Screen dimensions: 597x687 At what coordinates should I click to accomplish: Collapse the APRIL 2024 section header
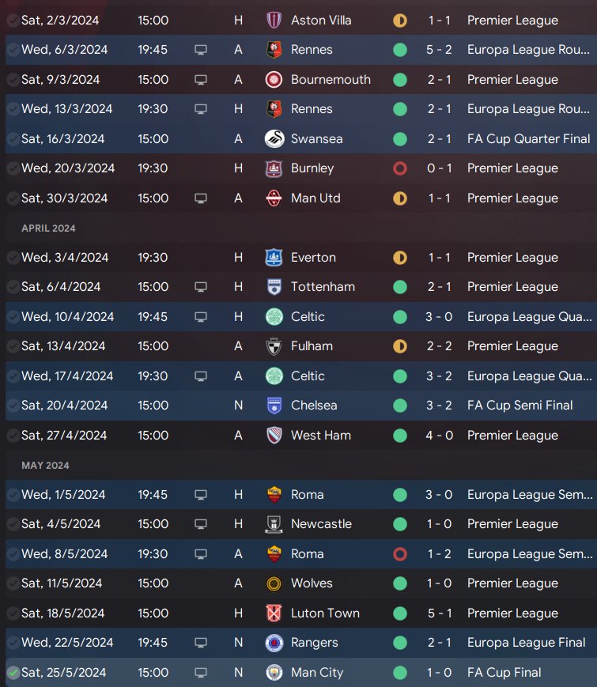(48, 228)
